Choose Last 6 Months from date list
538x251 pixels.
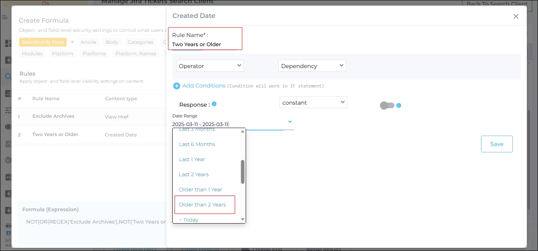coord(197,144)
